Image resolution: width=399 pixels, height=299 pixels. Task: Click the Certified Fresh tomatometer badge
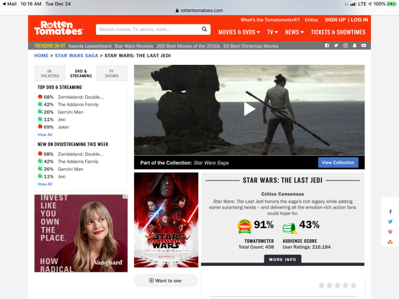coord(244,226)
